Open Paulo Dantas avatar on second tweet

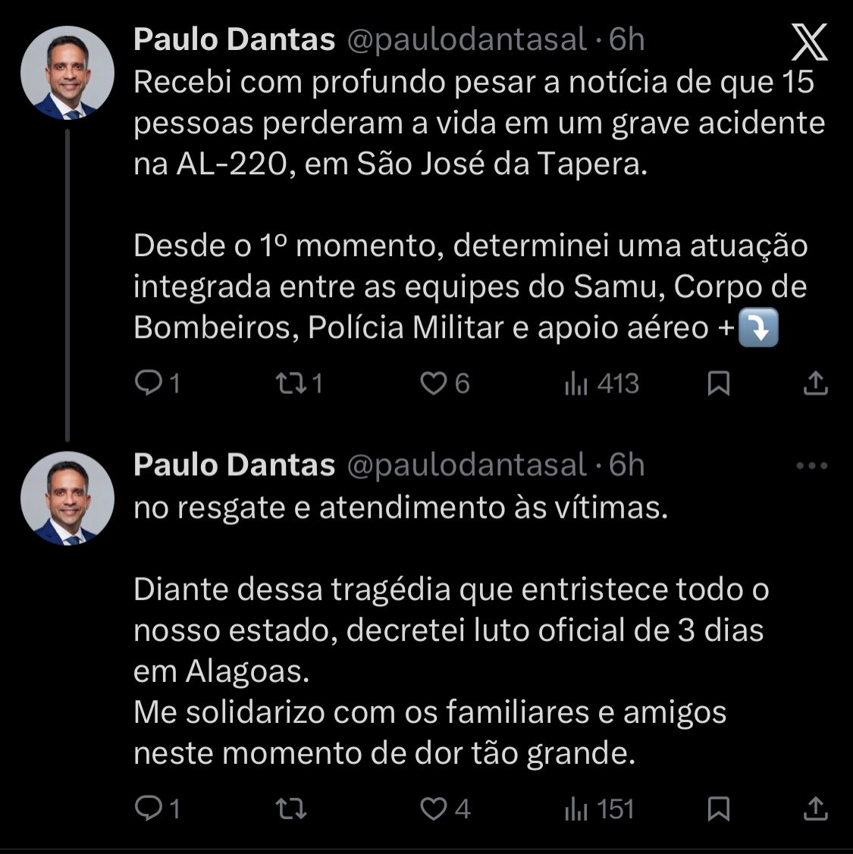[67, 499]
